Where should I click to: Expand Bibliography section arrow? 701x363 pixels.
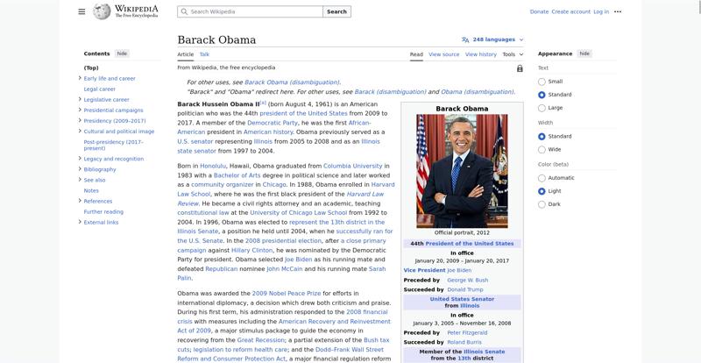click(x=80, y=168)
